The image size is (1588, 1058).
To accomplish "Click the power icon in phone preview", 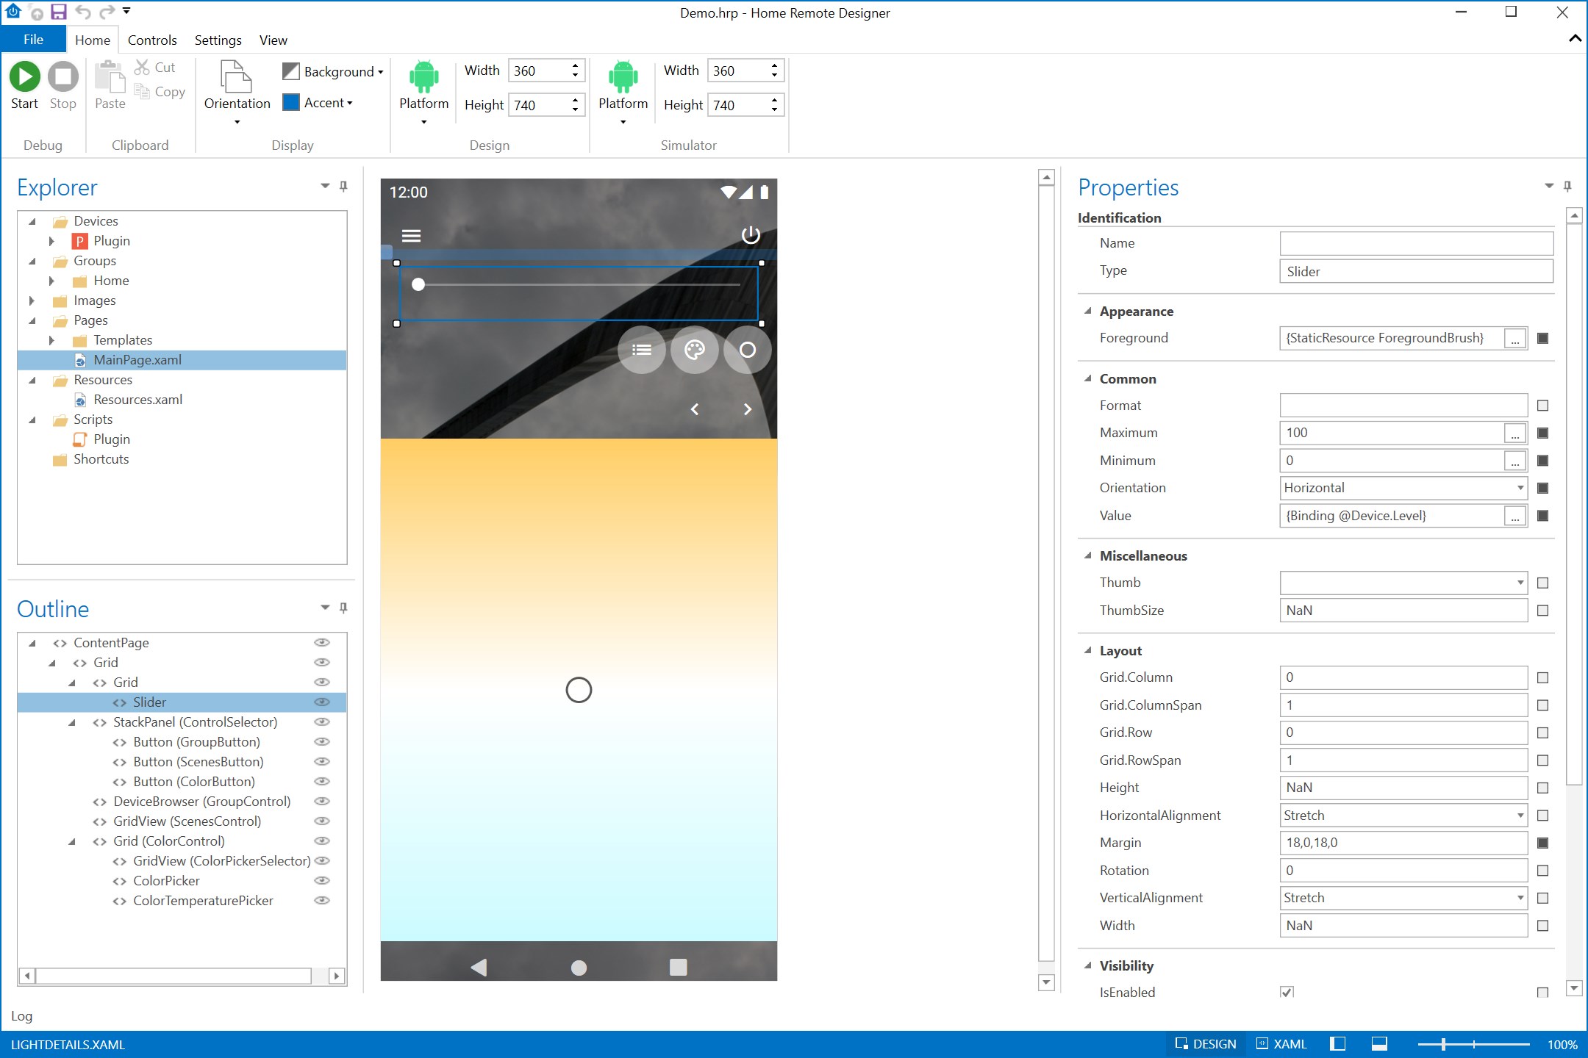I will 750,235.
